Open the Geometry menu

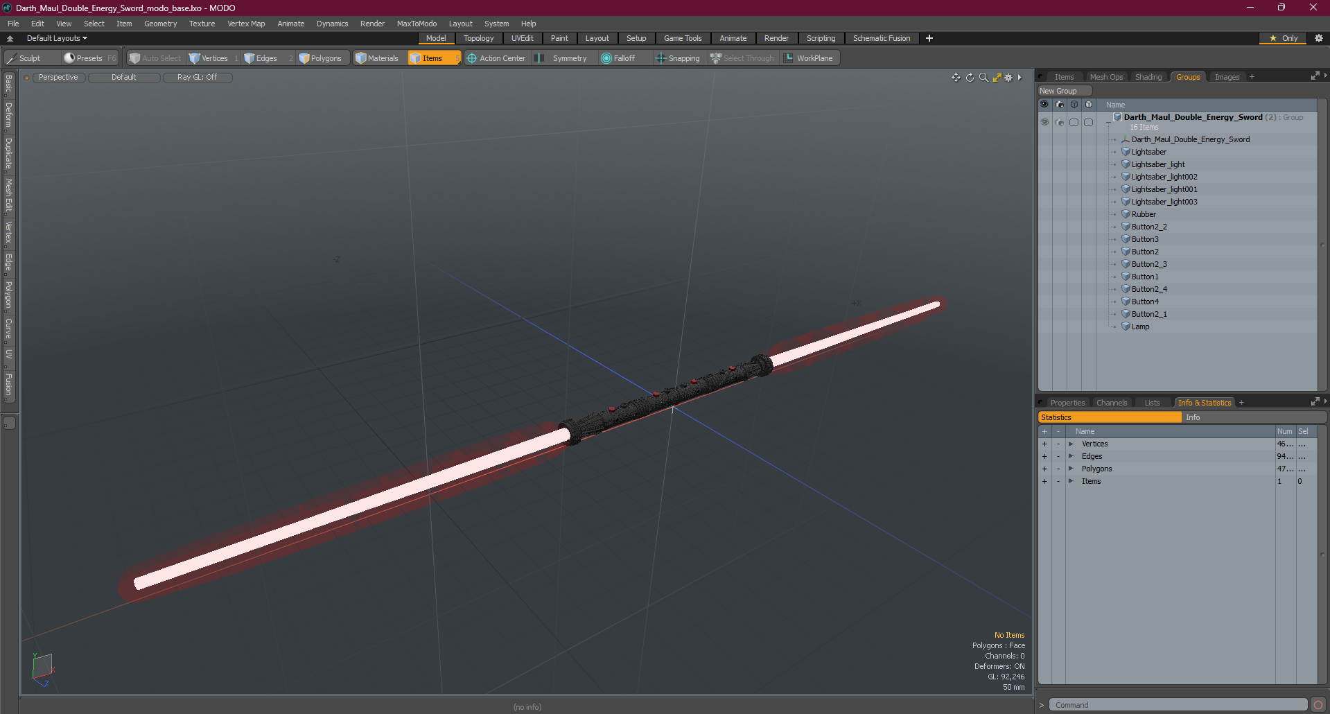(160, 24)
